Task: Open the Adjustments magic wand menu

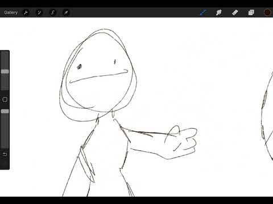Action: coord(39,12)
